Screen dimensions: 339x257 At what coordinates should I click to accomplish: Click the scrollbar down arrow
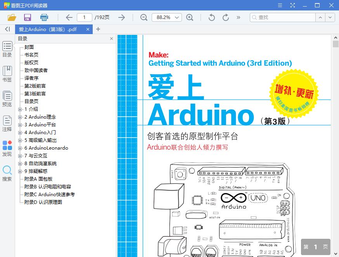pos(336,254)
